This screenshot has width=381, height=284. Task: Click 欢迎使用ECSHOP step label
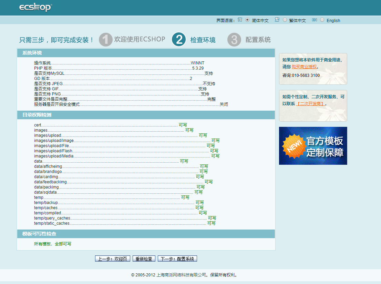point(140,39)
